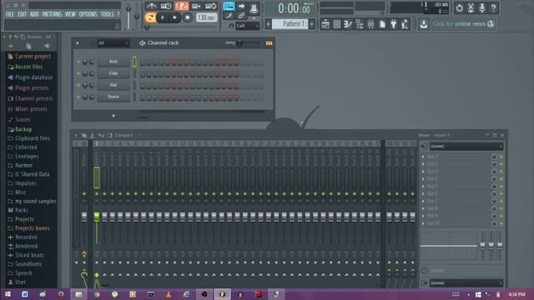Open the Mixer toolbar icon
Screen dimensions: 534x300
click(370, 24)
